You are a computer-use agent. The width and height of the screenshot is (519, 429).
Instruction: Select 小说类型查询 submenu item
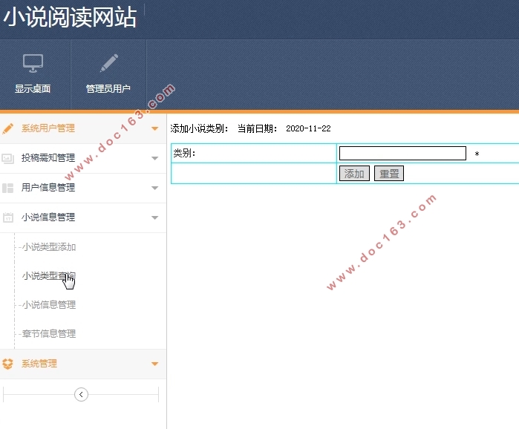pos(49,275)
